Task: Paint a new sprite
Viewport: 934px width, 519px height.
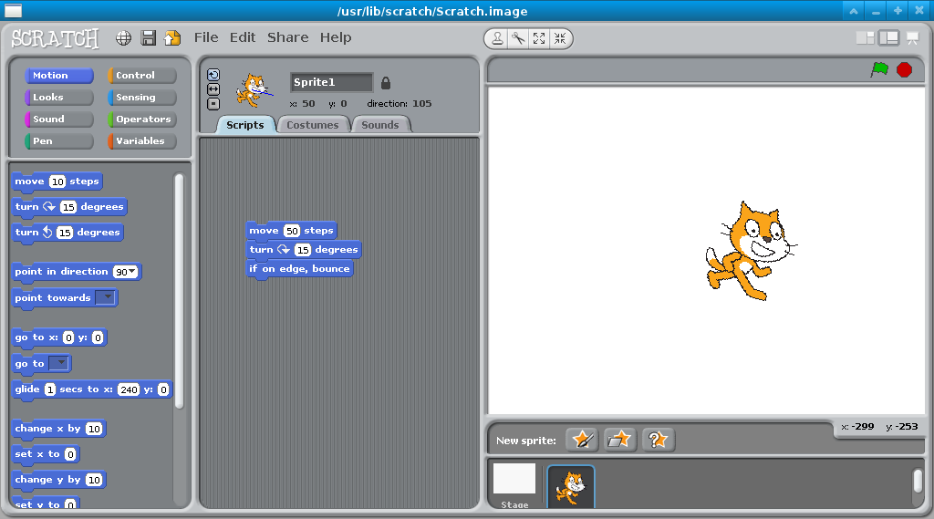Action: click(583, 440)
